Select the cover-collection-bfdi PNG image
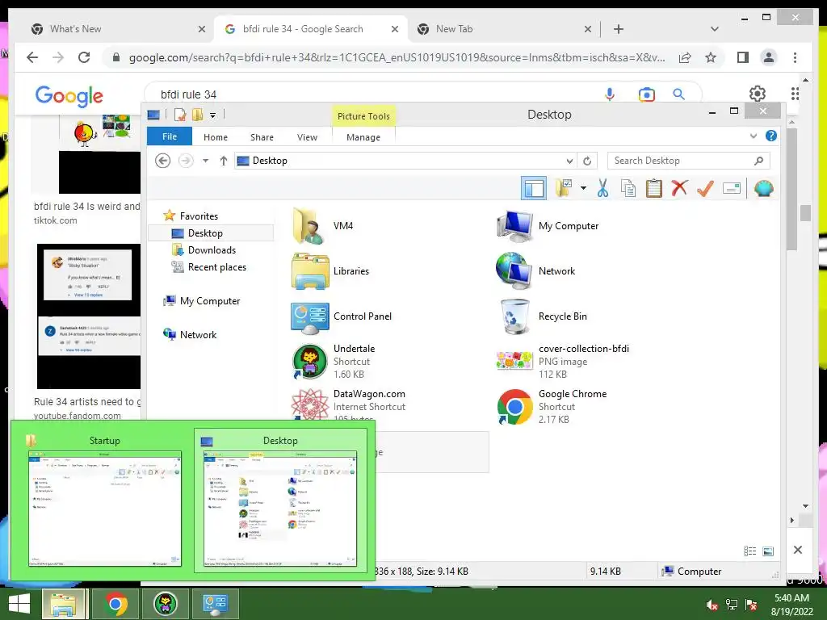 pyautogui.click(x=563, y=362)
